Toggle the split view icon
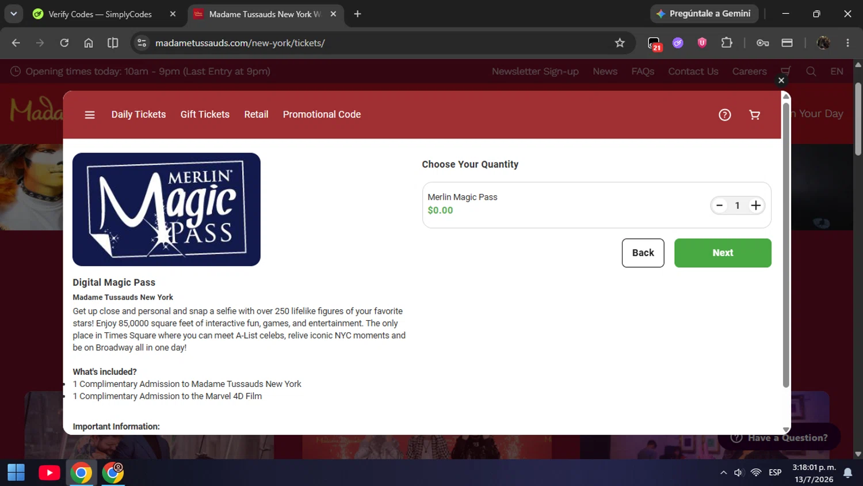863x486 pixels. tap(113, 43)
